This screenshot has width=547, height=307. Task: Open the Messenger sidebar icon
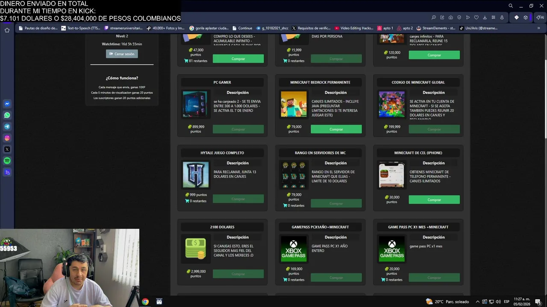[7, 104]
